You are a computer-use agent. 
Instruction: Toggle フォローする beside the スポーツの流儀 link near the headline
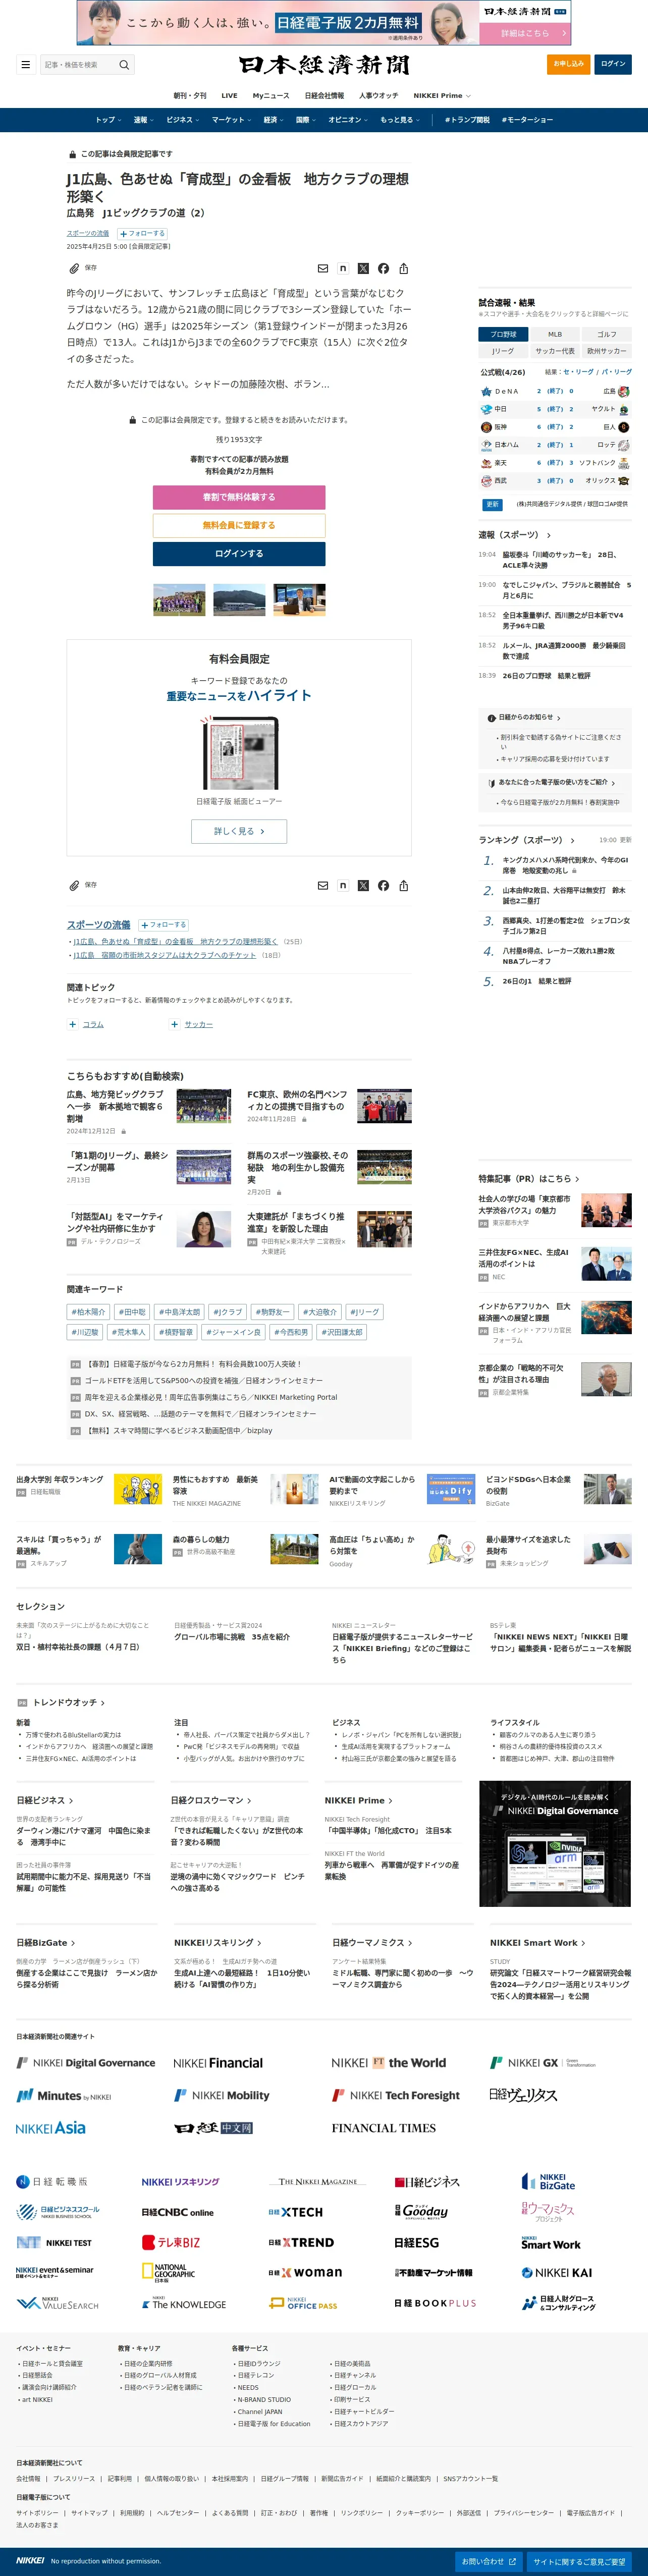pyautogui.click(x=143, y=233)
